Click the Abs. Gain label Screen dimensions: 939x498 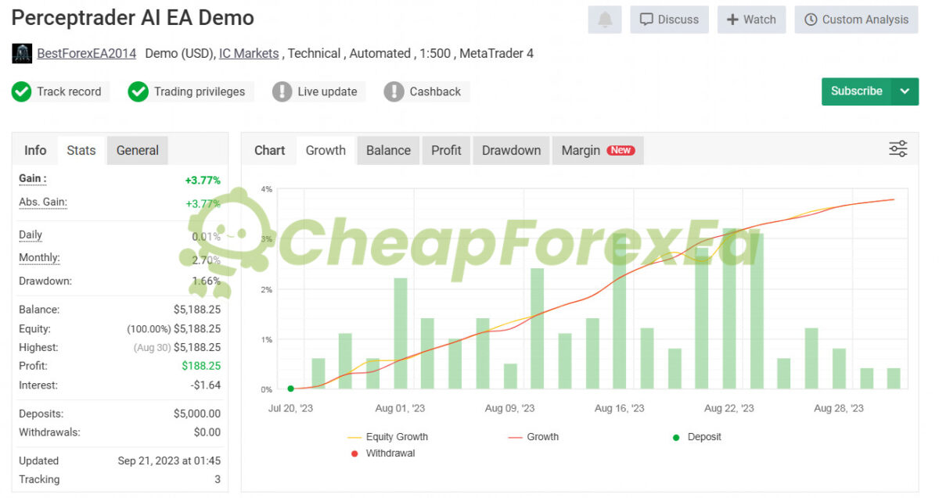pos(43,202)
